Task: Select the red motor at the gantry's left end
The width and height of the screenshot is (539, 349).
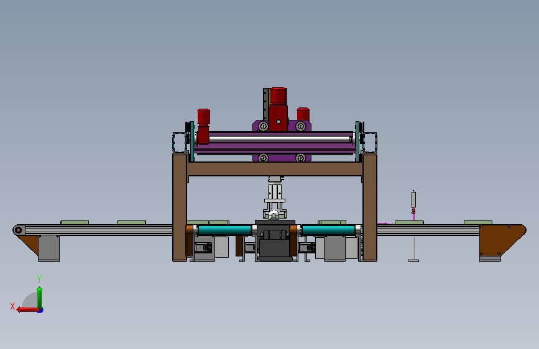Action: 203,126
